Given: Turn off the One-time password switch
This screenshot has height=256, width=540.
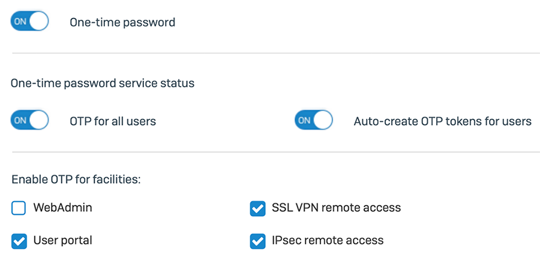Looking at the screenshot, I should click(x=29, y=22).
